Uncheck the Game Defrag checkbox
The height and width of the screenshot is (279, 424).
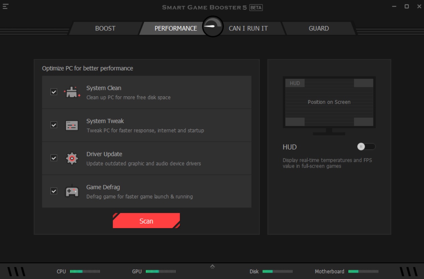(54, 191)
